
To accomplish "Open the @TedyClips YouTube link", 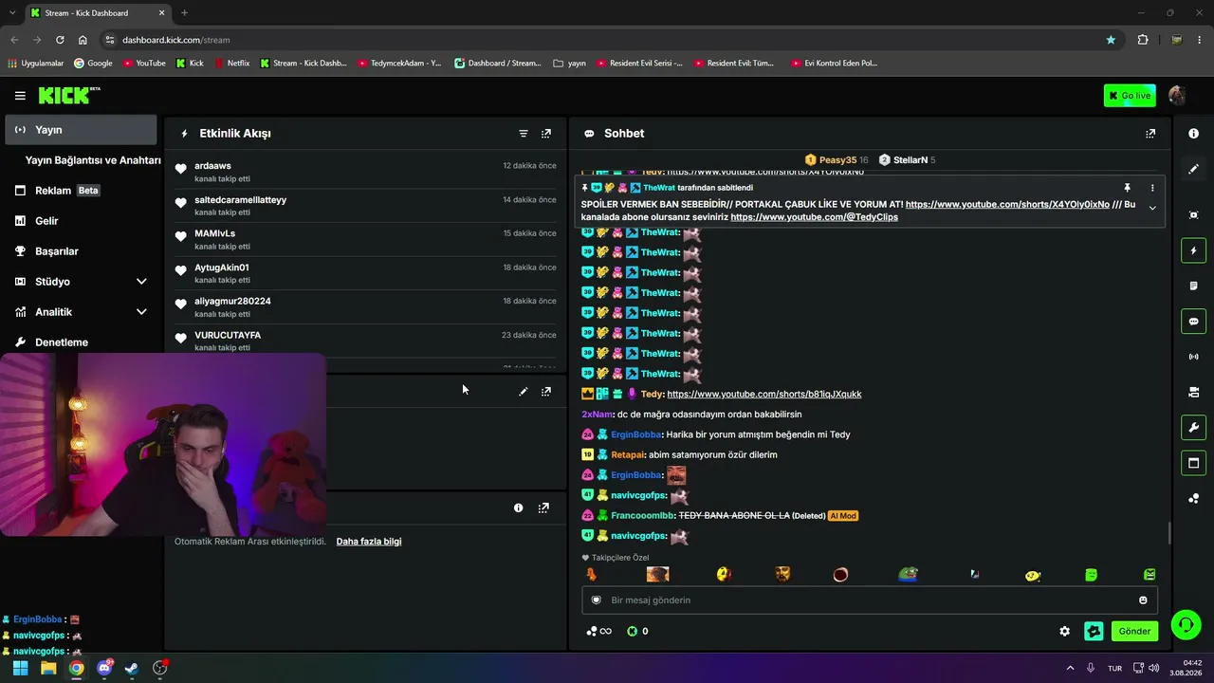I will (814, 217).
